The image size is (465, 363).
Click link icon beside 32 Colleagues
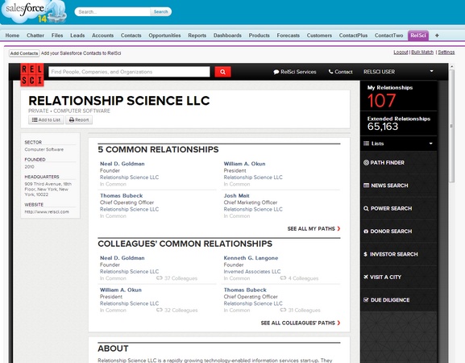pyautogui.click(x=160, y=310)
